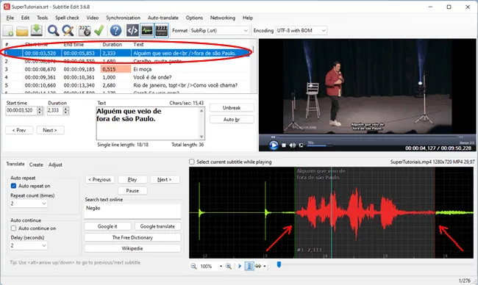Open visual sync clapperboard icon
The height and width of the screenshot is (285, 478).
pos(85,30)
